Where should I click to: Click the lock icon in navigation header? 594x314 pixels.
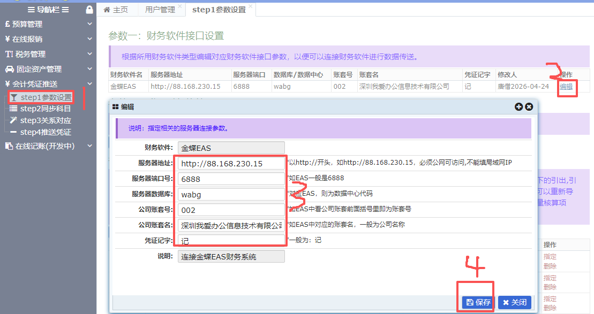[x=89, y=10]
